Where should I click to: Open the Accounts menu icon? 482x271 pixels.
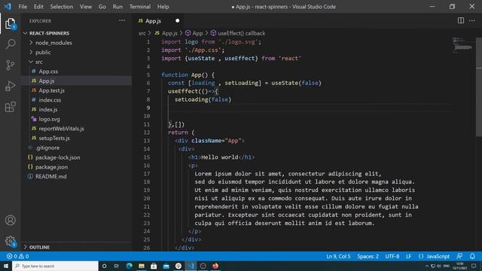pyautogui.click(x=10, y=220)
